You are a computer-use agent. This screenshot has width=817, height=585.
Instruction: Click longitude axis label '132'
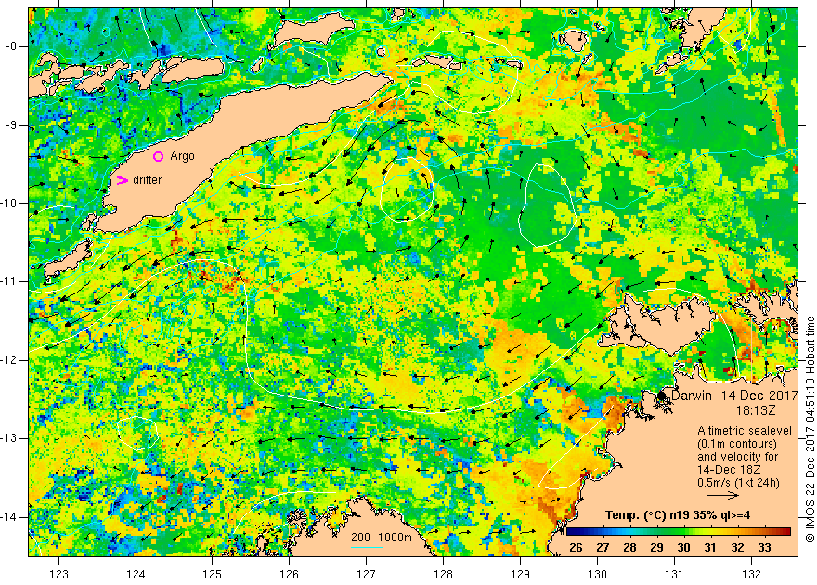pyautogui.click(x=751, y=575)
